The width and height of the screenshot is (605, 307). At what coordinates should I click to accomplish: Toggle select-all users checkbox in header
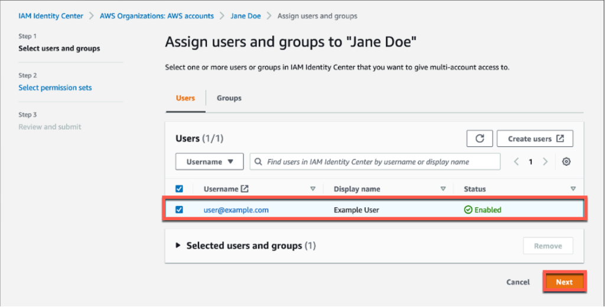click(x=179, y=189)
